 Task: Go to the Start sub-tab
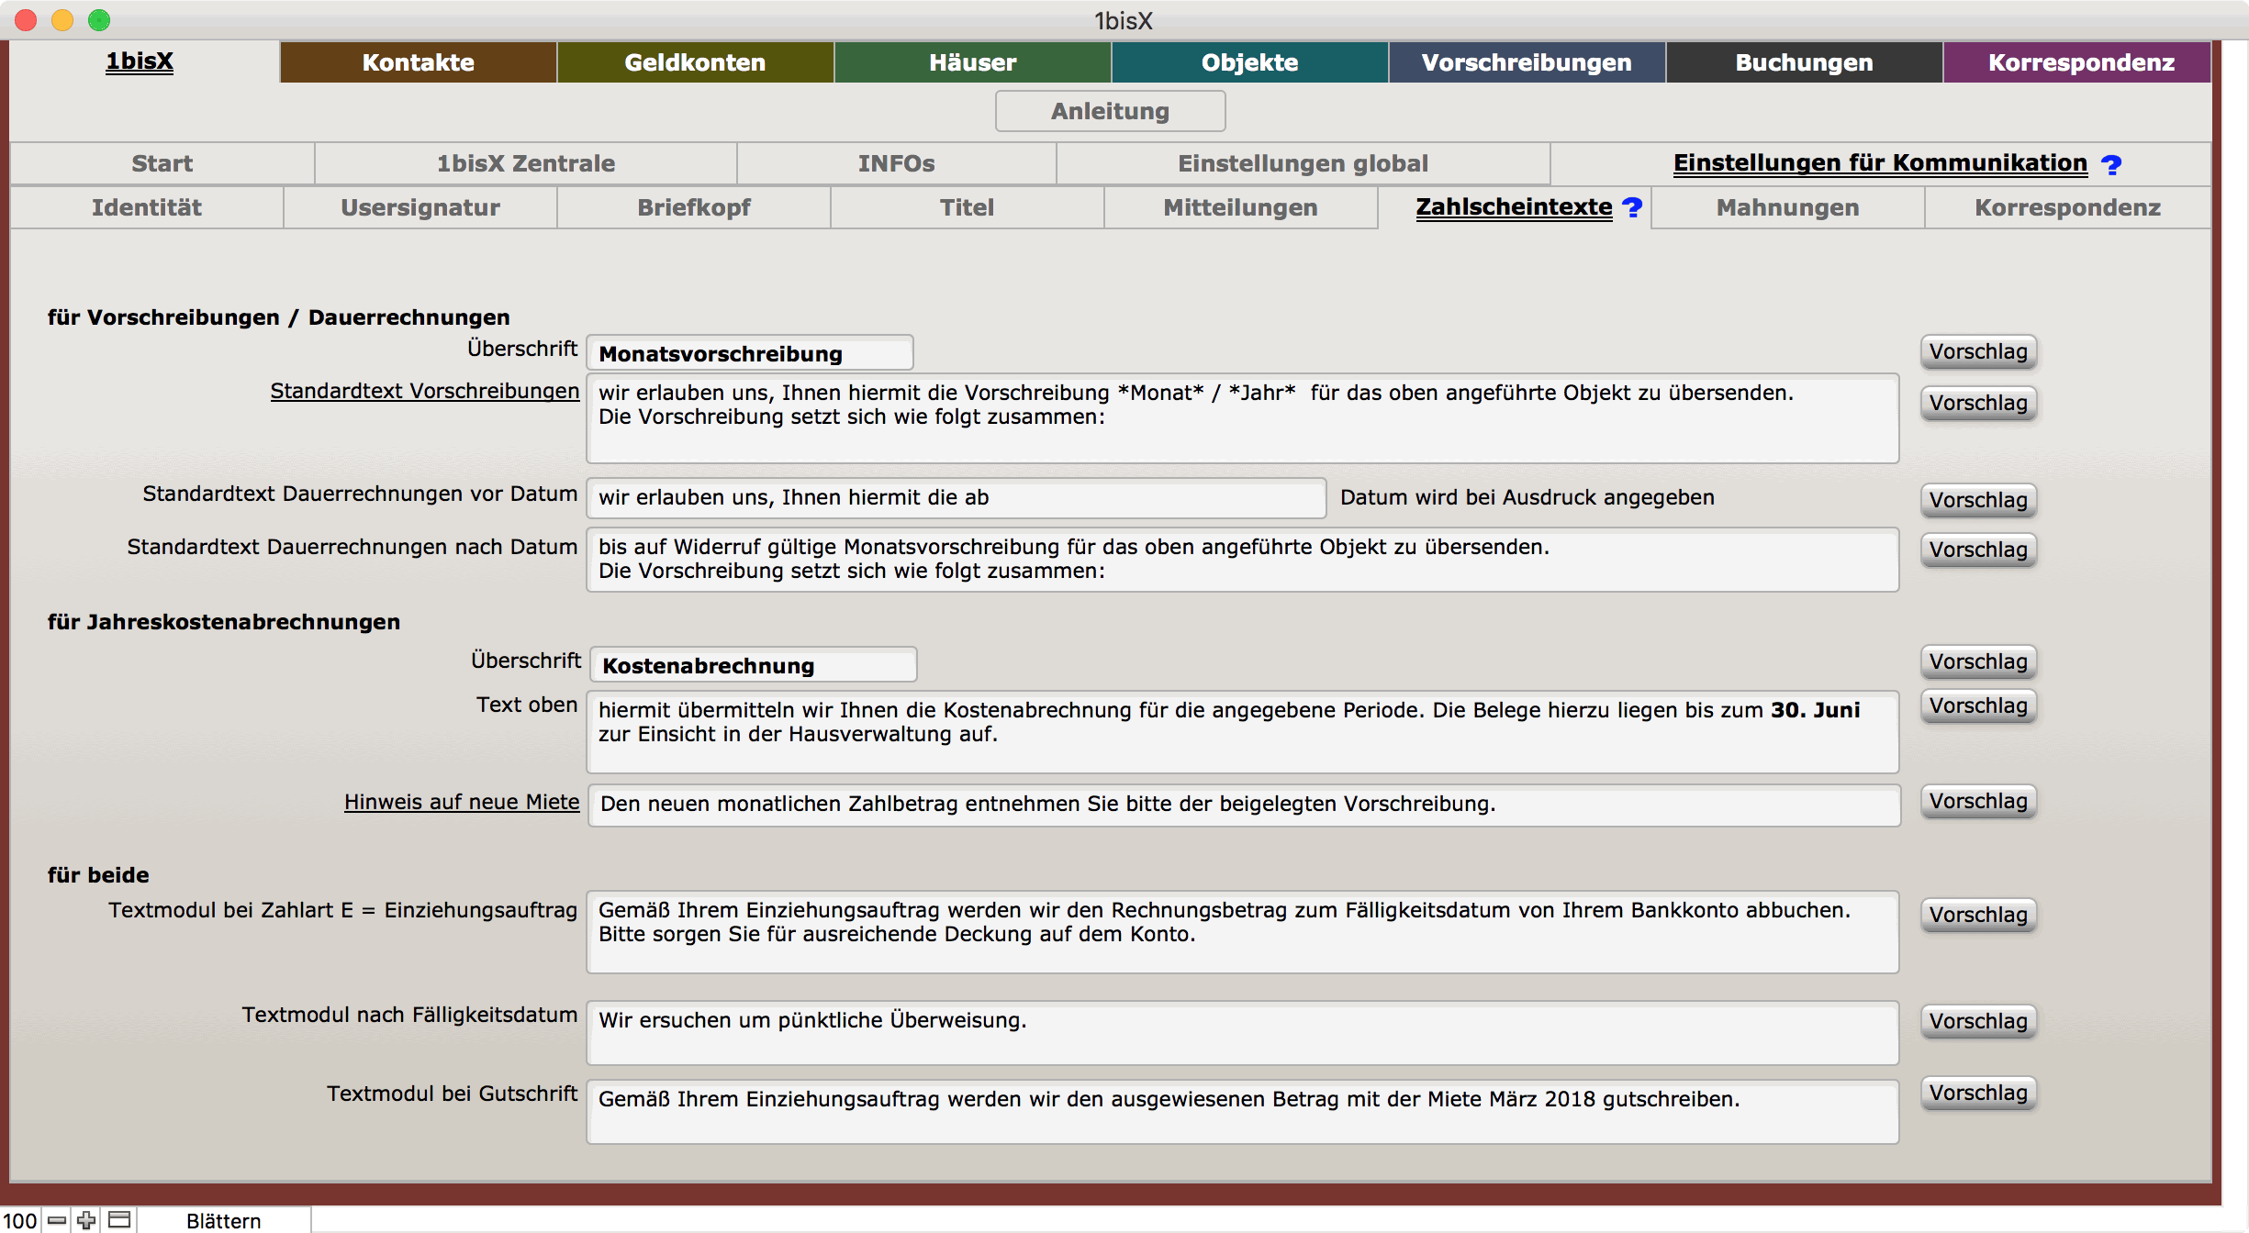(x=162, y=163)
